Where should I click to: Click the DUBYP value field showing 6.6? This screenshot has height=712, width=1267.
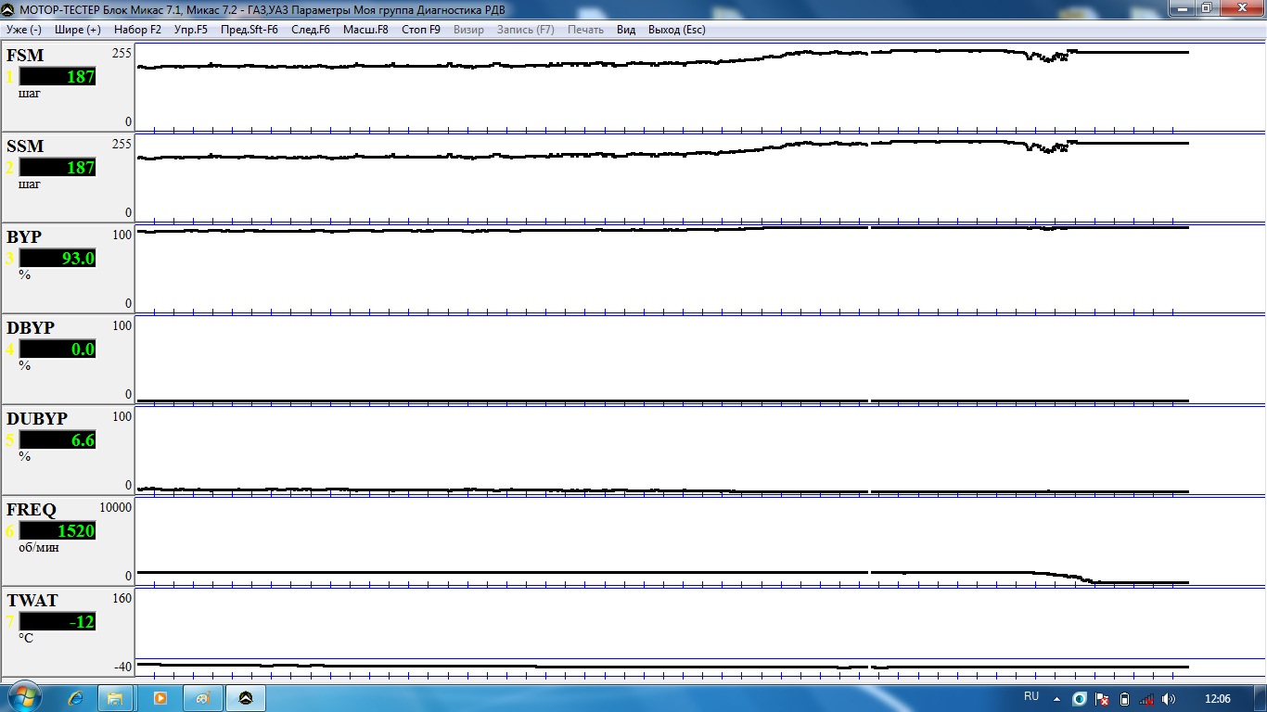pos(58,440)
